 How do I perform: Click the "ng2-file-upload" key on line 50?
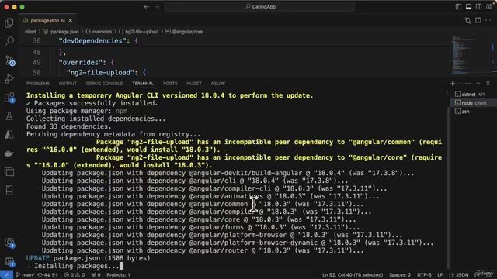tap(100, 72)
